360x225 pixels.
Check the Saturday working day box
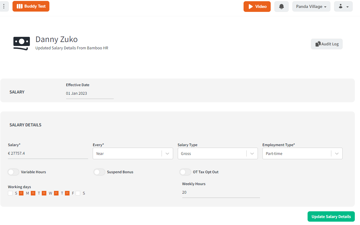point(78,193)
